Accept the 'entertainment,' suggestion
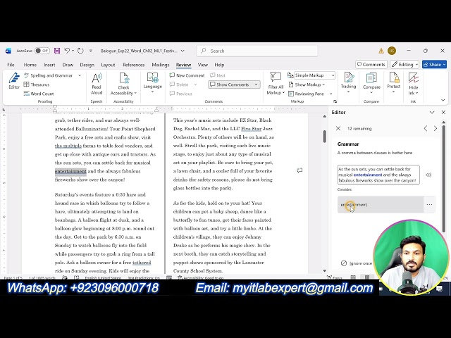Image resolution: width=451 pixels, height=338 pixels. click(x=381, y=205)
